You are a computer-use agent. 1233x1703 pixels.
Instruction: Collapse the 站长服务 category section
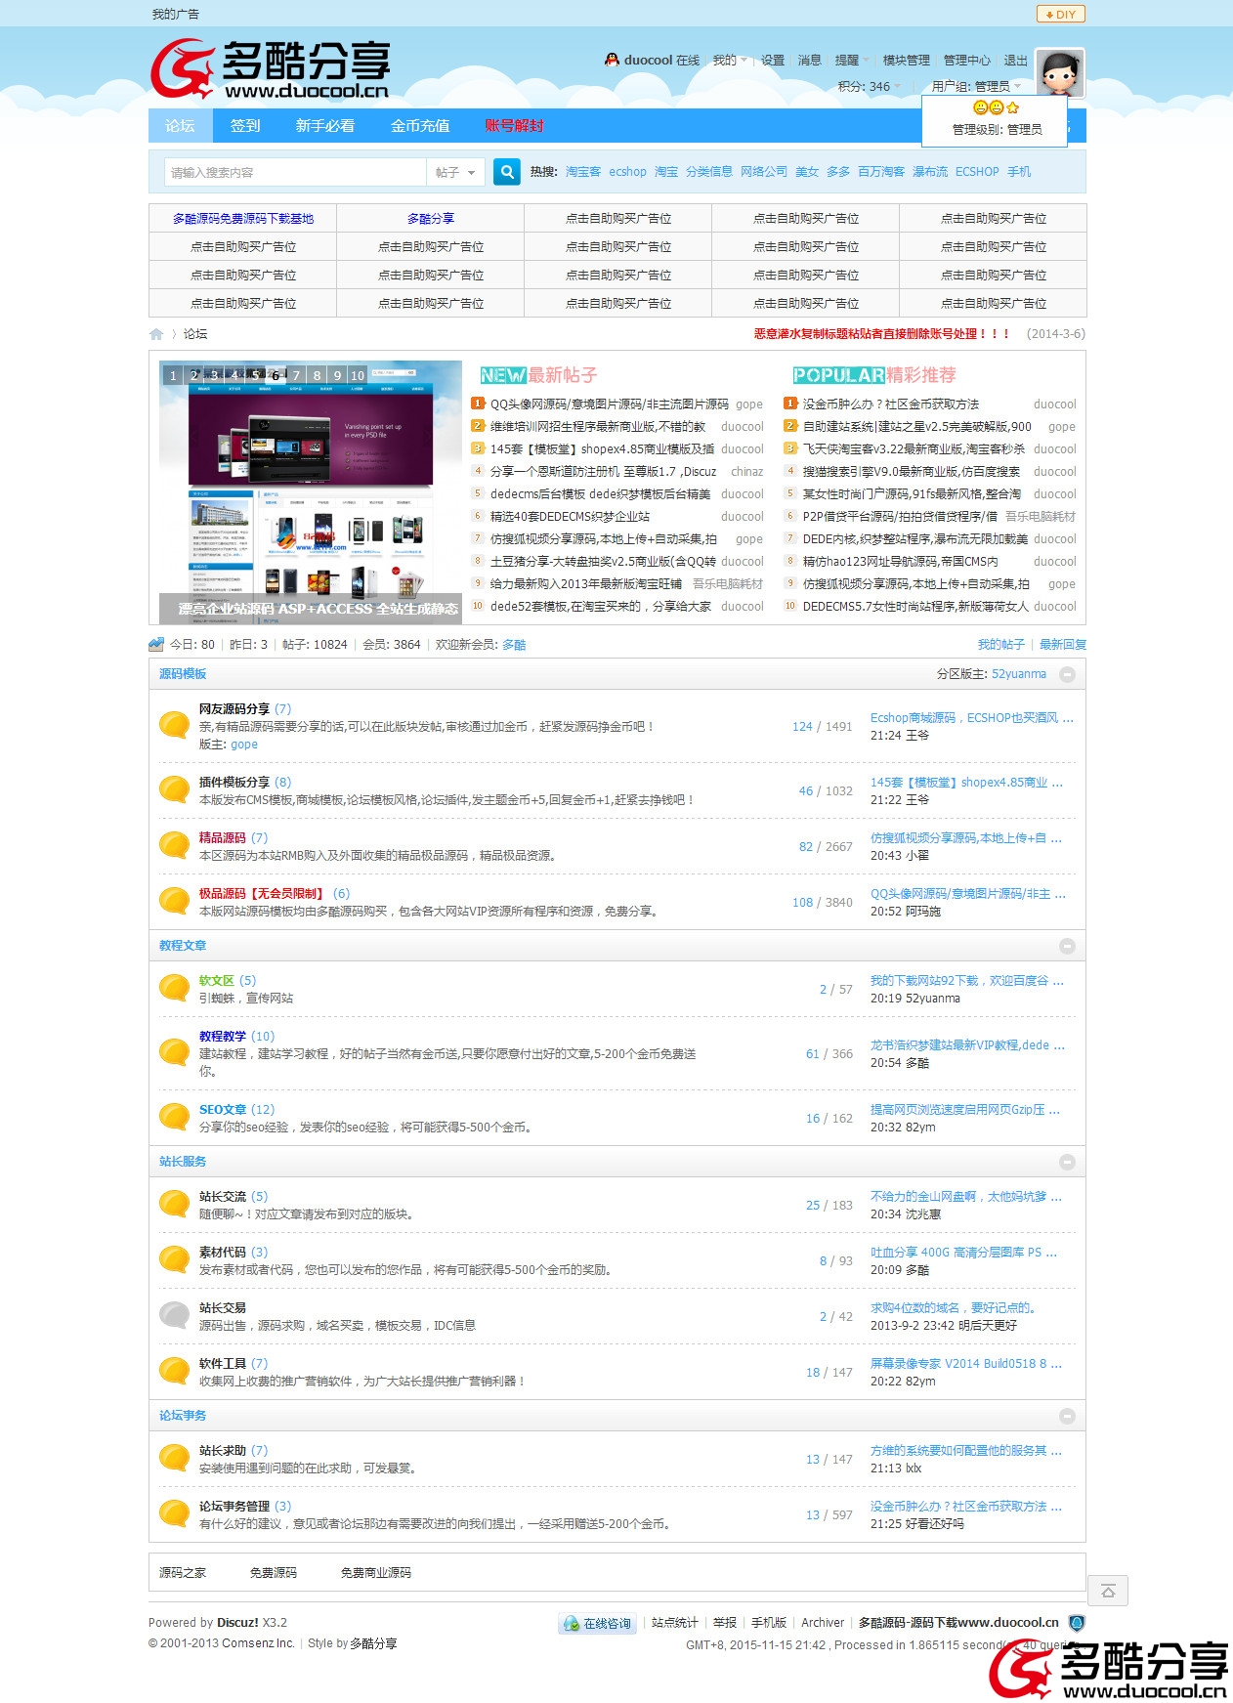pyautogui.click(x=1067, y=1162)
